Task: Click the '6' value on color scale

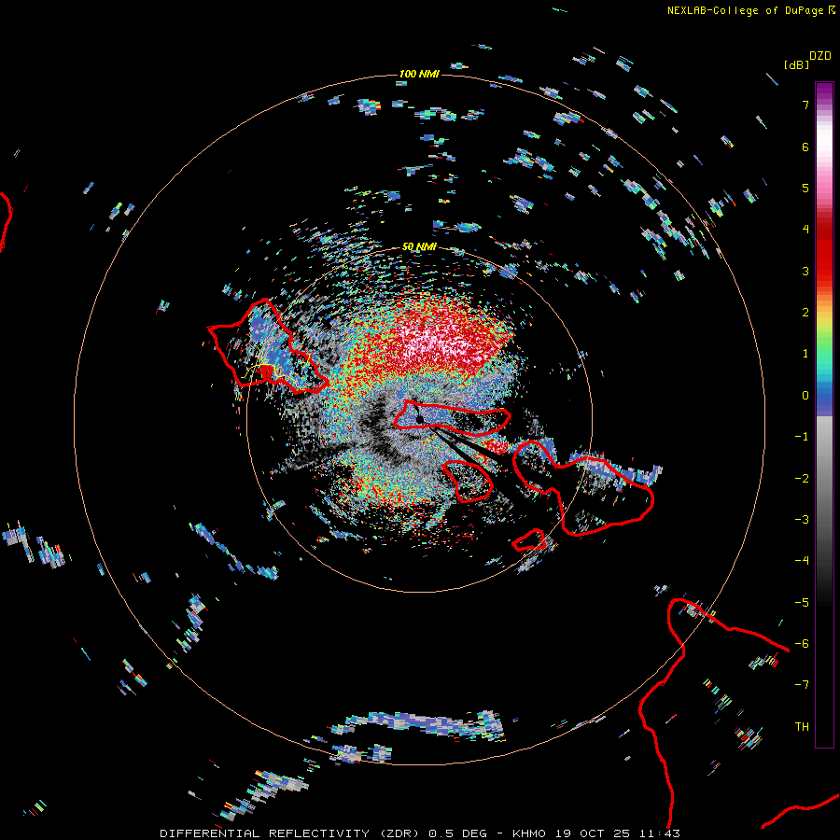Action: [805, 147]
